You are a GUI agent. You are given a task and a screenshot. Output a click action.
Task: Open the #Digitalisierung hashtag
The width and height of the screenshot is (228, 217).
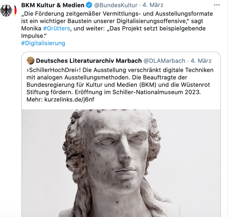(43, 43)
